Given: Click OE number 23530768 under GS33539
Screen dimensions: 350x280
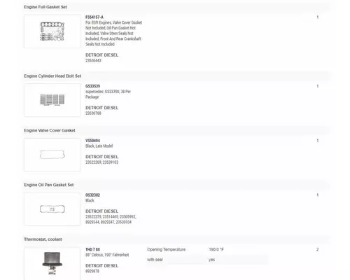Looking at the screenshot, I should coord(93,113).
